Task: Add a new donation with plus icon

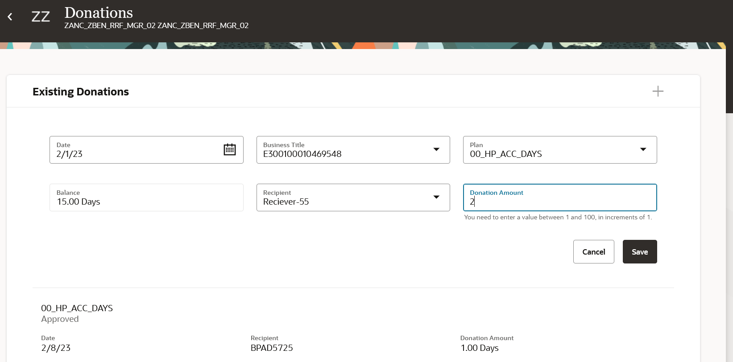Action: (658, 91)
